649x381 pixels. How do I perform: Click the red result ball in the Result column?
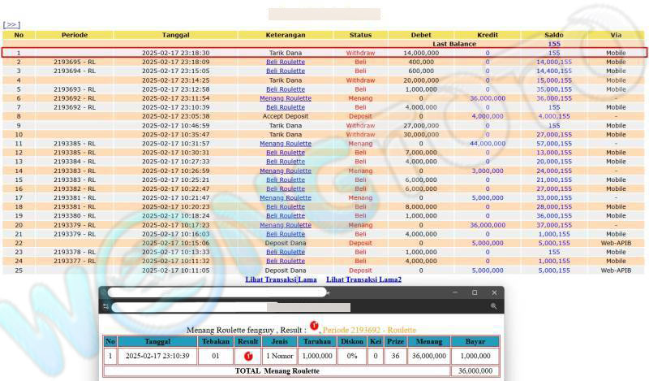(248, 356)
